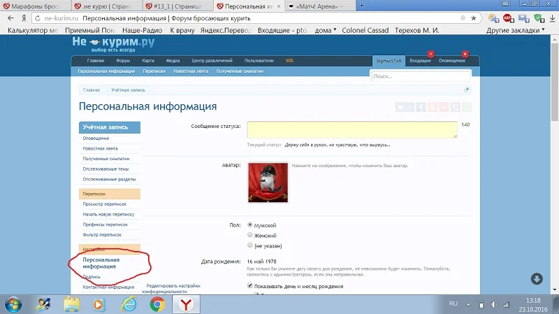Open the mail notifier extension icon
The height and width of the screenshot is (314, 559).
tap(523, 18)
